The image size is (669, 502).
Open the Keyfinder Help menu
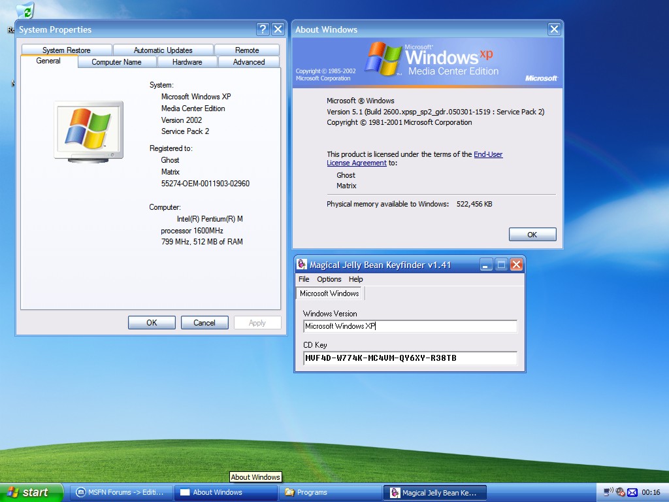356,279
